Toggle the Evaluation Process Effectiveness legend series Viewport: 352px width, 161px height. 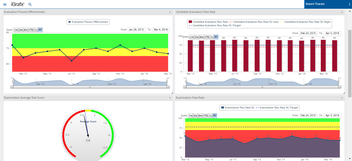(x=88, y=22)
